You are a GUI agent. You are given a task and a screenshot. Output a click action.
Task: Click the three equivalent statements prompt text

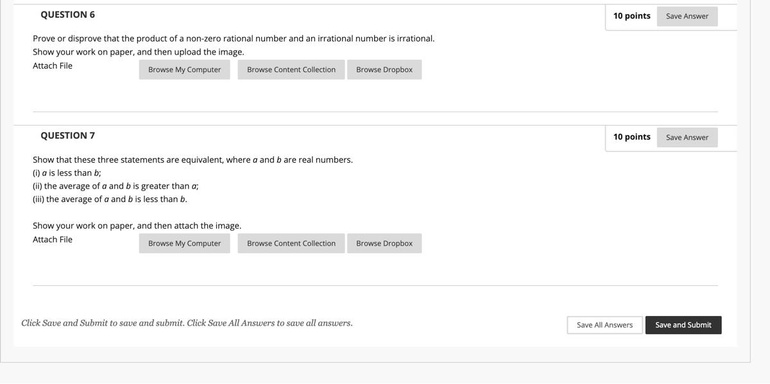(x=193, y=159)
